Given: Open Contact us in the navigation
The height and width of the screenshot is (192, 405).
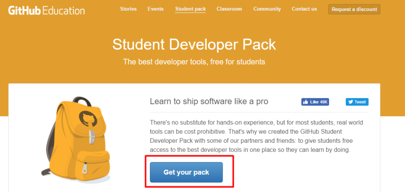Looking at the screenshot, I should pos(304,9).
